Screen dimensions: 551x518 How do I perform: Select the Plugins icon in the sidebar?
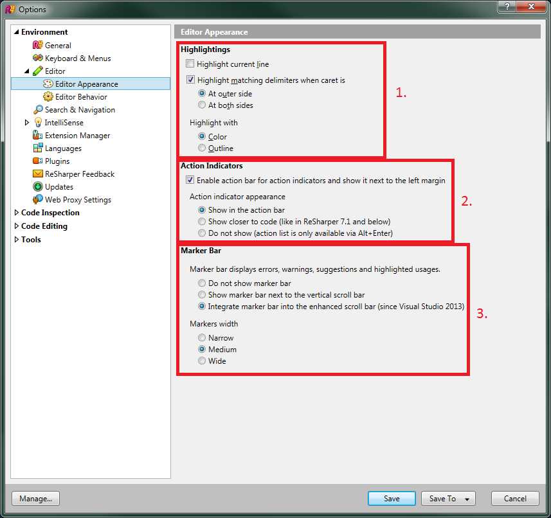[x=39, y=161]
